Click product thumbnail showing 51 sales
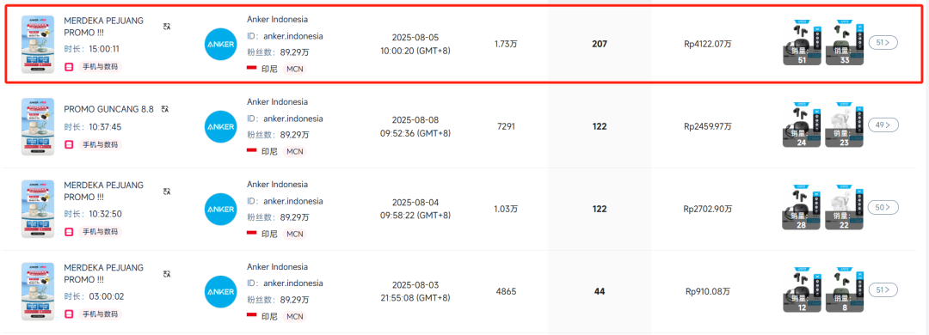929x335 pixels. pyautogui.click(x=803, y=44)
